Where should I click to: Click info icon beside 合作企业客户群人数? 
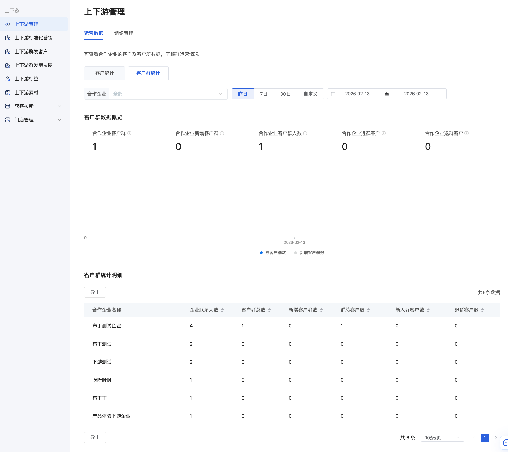tap(305, 133)
